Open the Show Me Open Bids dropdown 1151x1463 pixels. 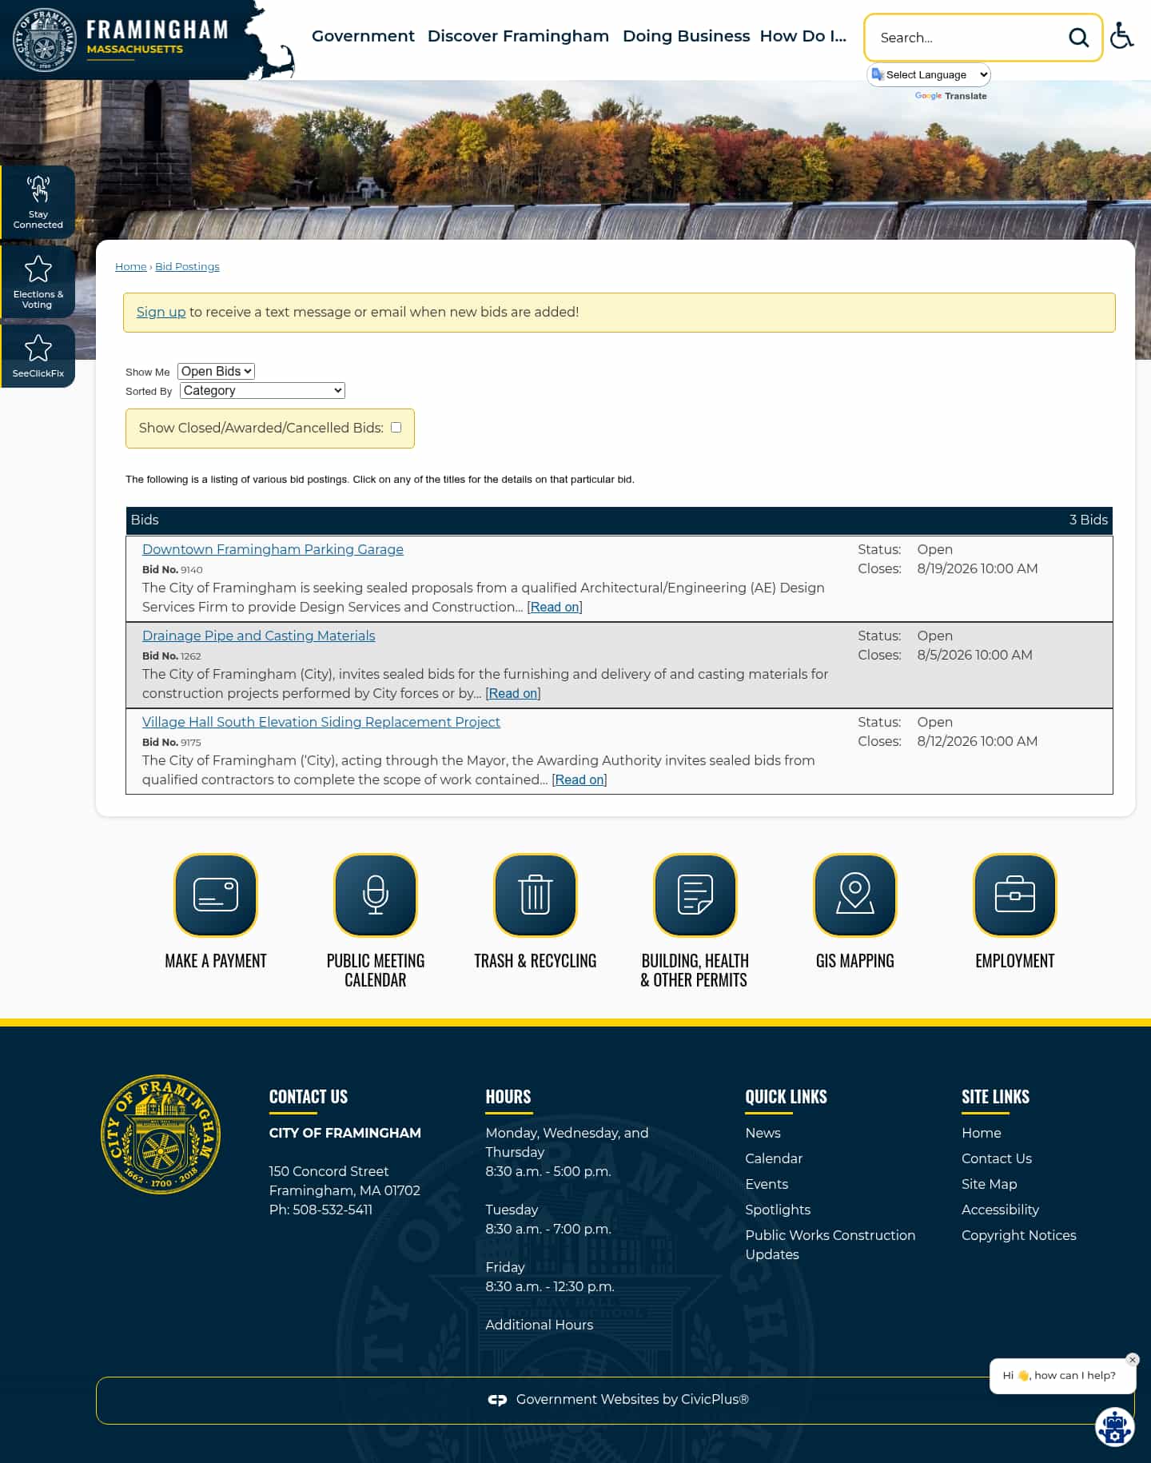(216, 371)
